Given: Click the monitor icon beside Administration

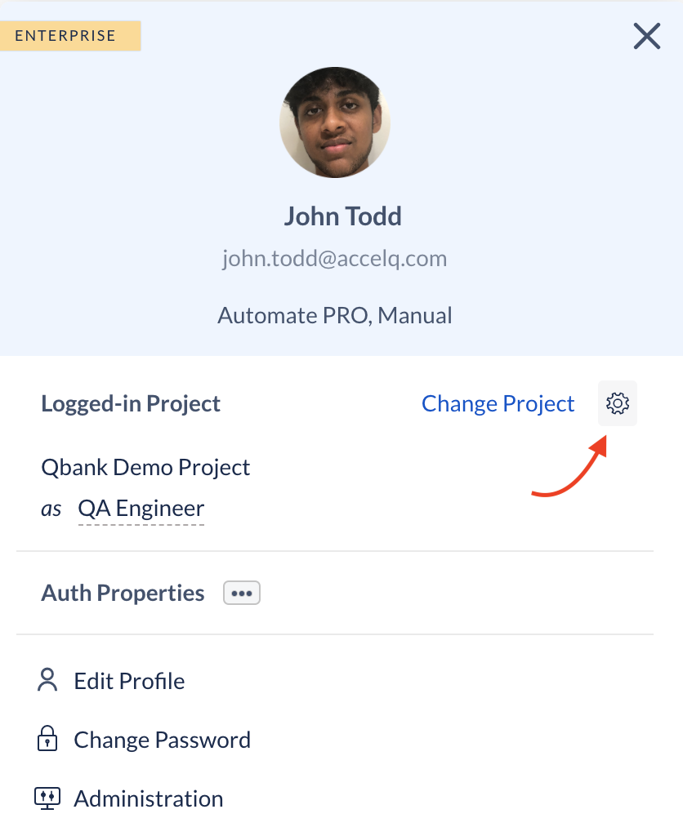Looking at the screenshot, I should [x=47, y=798].
